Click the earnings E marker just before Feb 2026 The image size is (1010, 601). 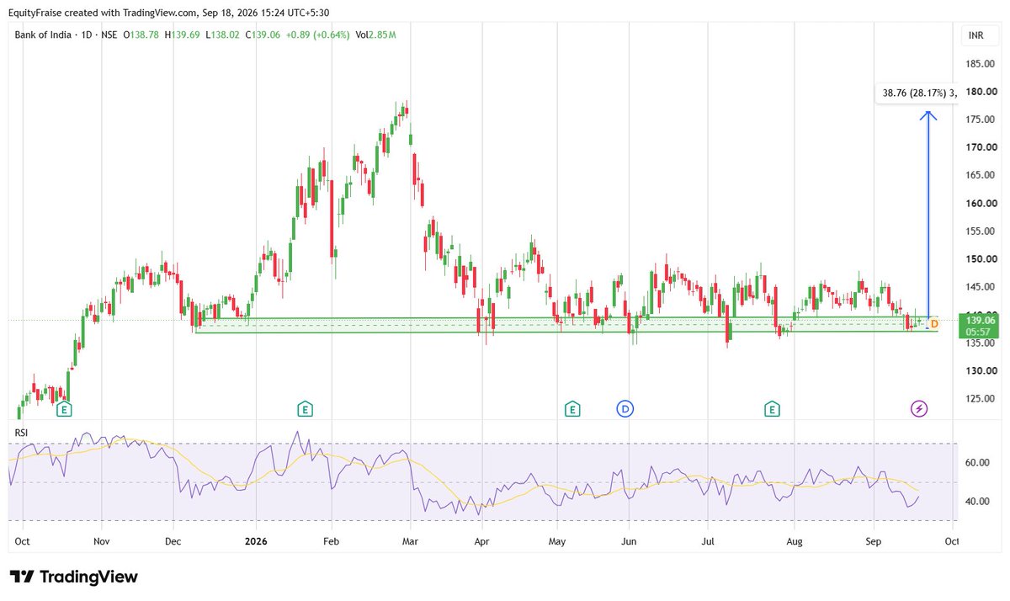tap(305, 409)
